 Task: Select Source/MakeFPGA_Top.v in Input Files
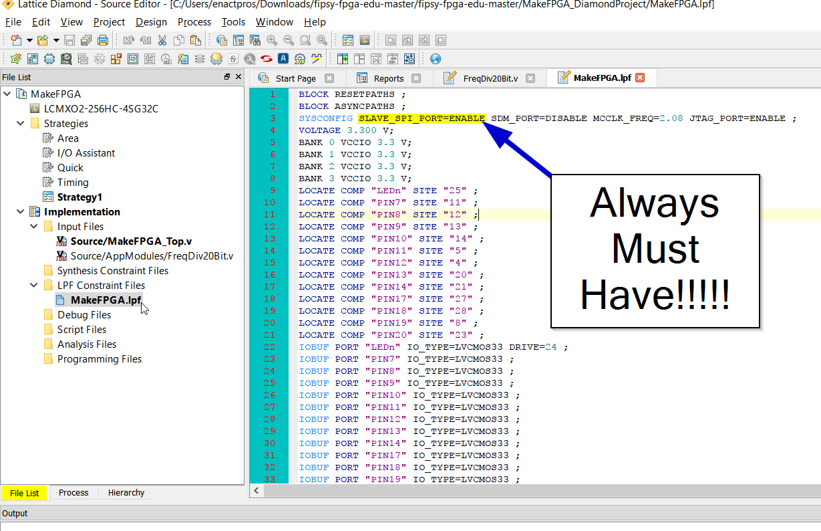[131, 241]
